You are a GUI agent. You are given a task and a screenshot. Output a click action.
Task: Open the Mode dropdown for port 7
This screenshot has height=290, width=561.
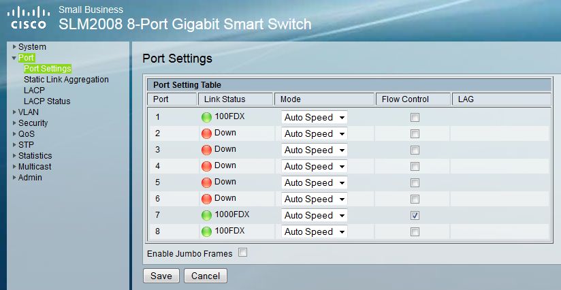point(314,215)
